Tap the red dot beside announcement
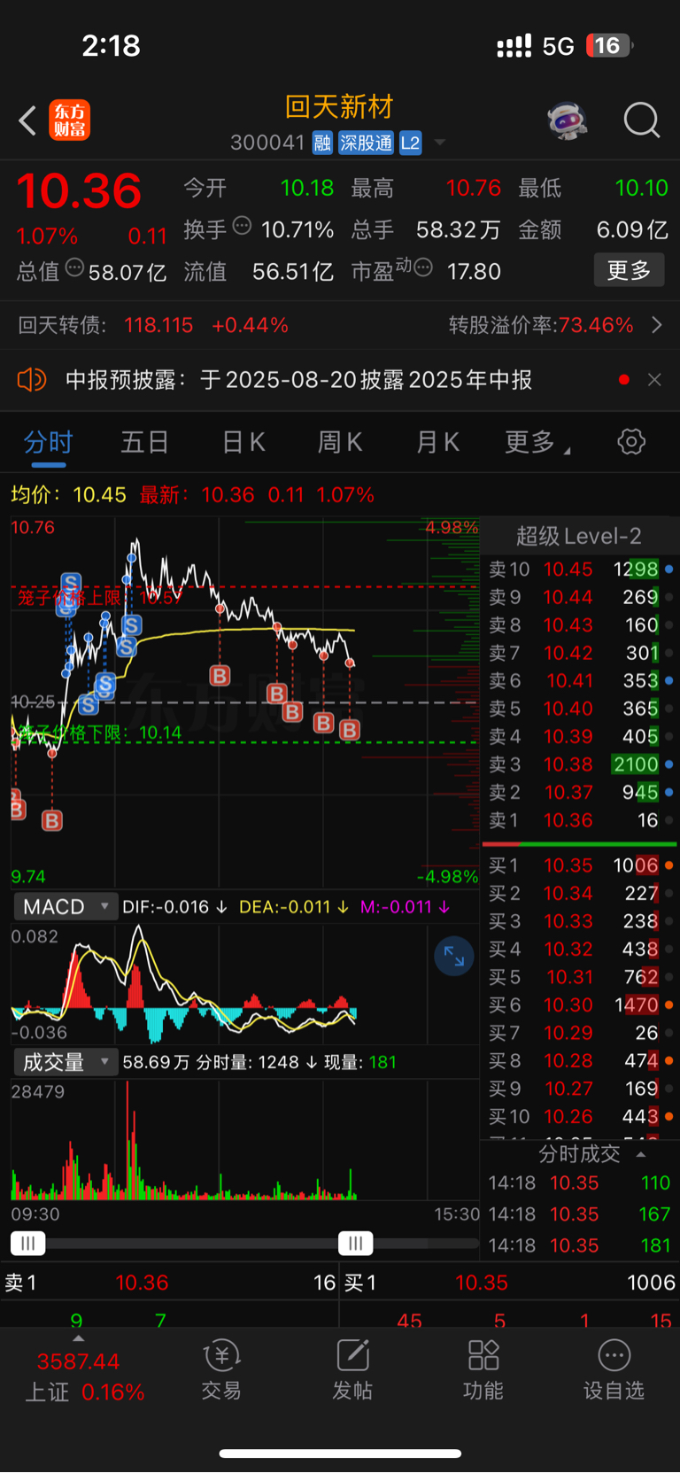680x1473 pixels. [x=624, y=380]
